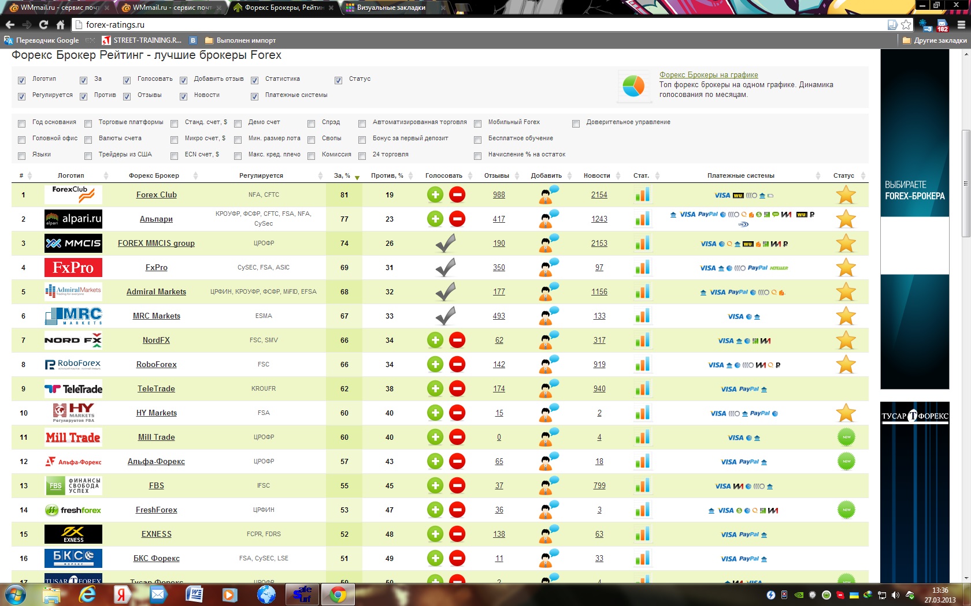Click gold star status of Forex Club
The height and width of the screenshot is (606, 971).
coord(846,194)
